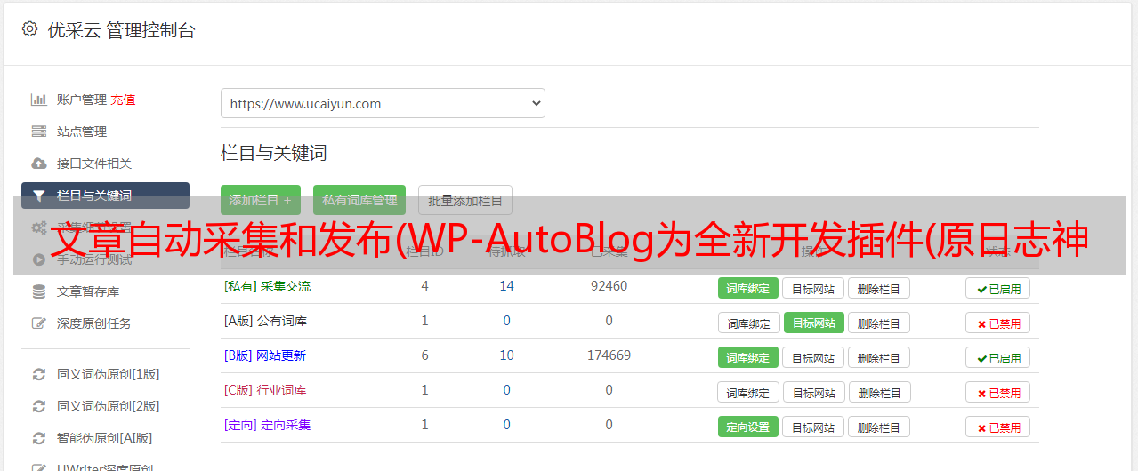Image resolution: width=1138 pixels, height=471 pixels.
Task: Click the [B版] 网站更新 column name
Action: point(265,355)
